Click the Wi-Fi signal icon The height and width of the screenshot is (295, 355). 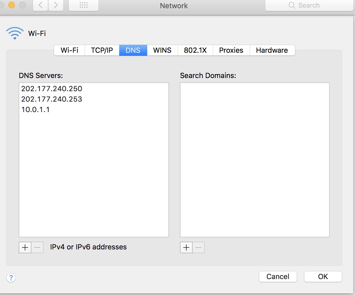coord(15,33)
